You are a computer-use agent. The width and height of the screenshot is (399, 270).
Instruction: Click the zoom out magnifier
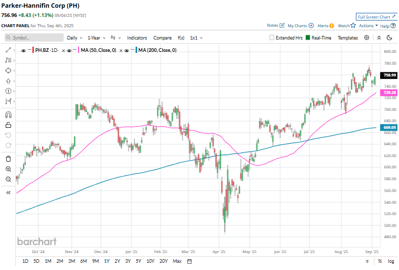(x=8, y=180)
